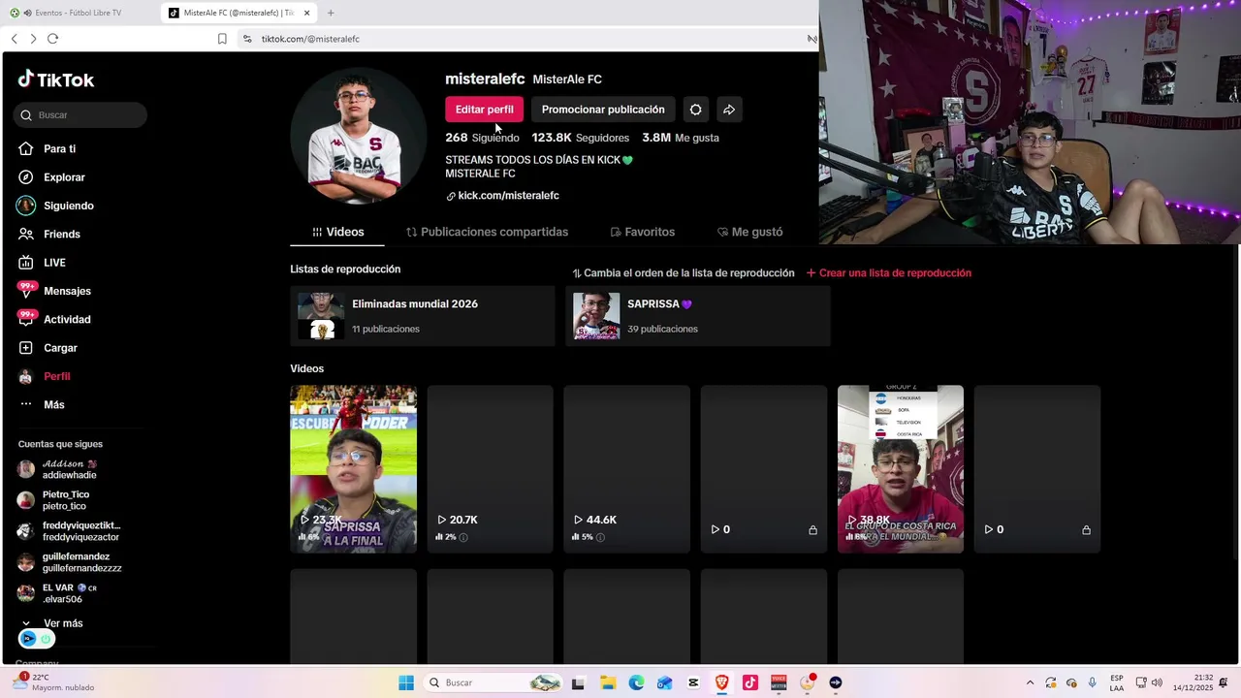Click the tiktok.com/@misteralefc address bar

(310, 39)
